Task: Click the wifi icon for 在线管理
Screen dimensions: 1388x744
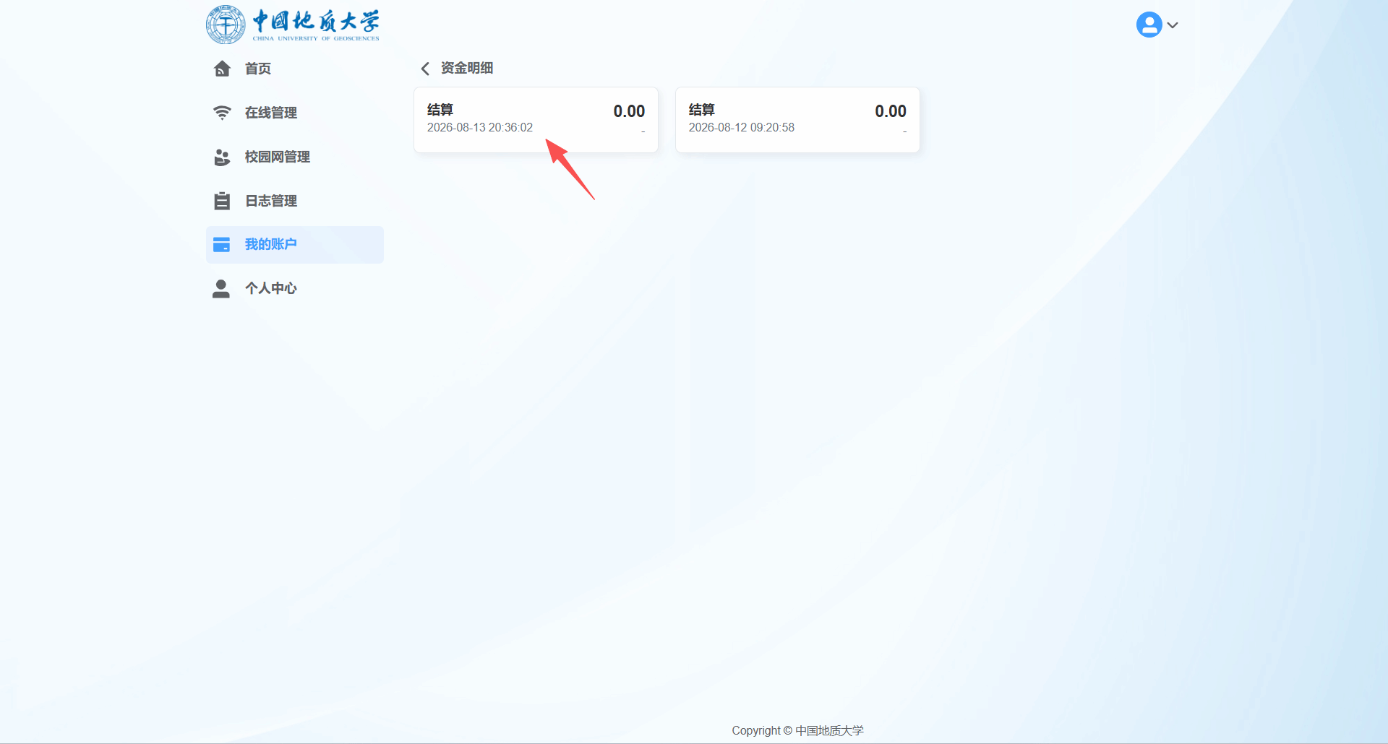Action: point(222,113)
